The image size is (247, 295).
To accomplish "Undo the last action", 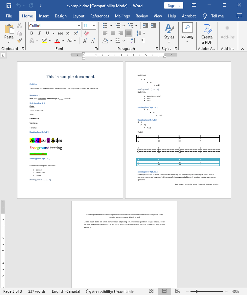I will pyautogui.click(x=18, y=6).
